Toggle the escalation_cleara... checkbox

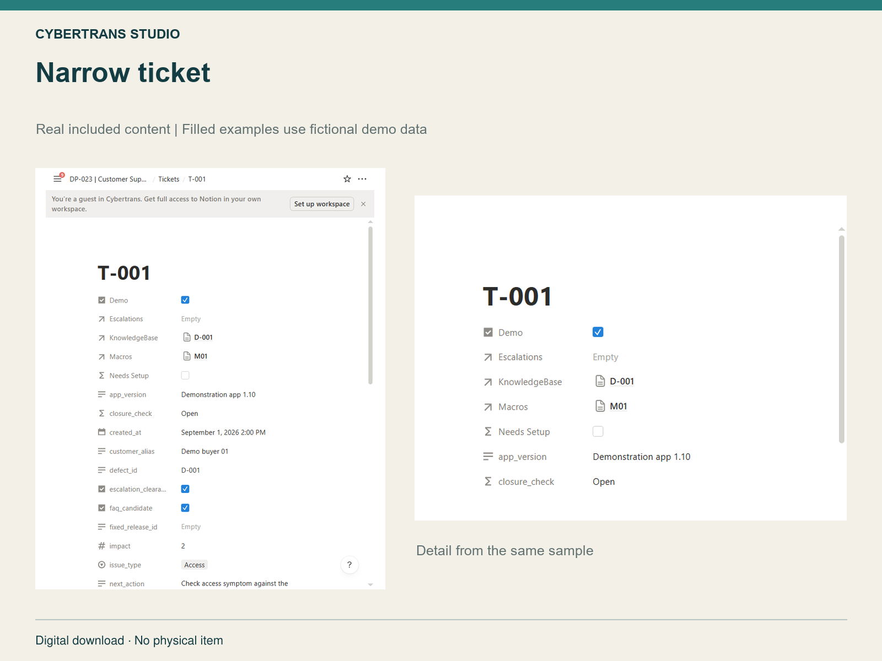[x=185, y=489]
